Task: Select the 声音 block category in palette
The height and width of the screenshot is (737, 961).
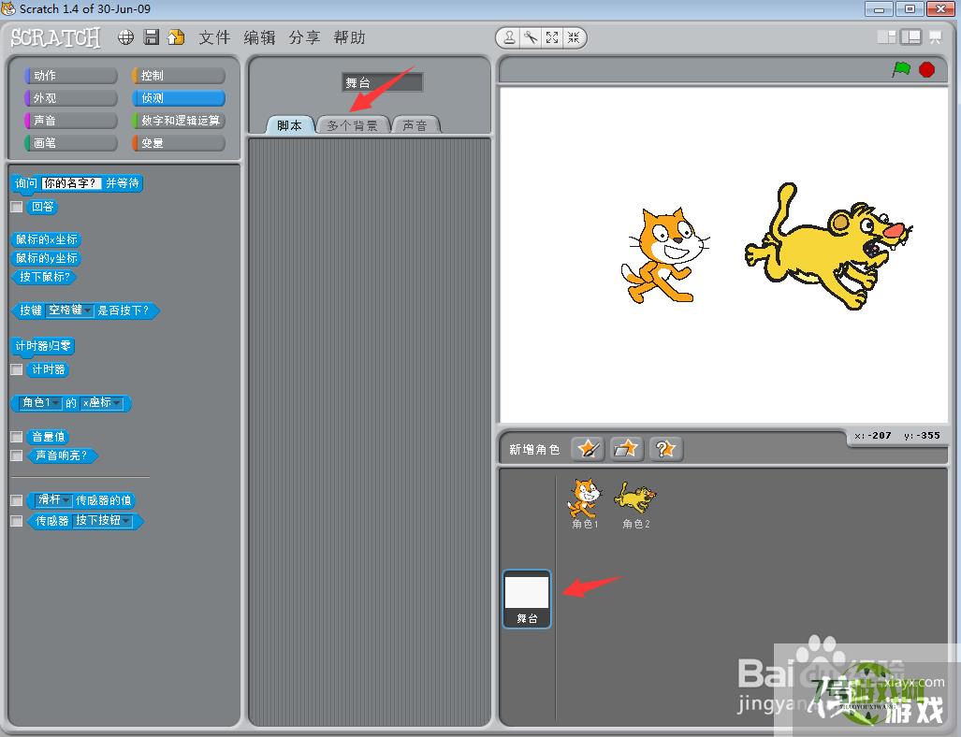Action: coord(70,121)
